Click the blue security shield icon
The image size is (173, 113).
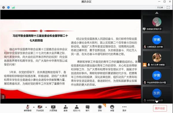[x=8, y=8]
